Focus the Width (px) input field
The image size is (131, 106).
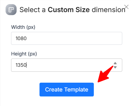coord(66,38)
